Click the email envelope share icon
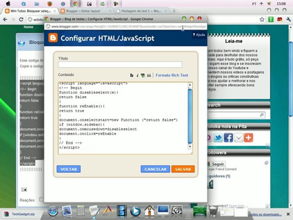 tap(239, 138)
